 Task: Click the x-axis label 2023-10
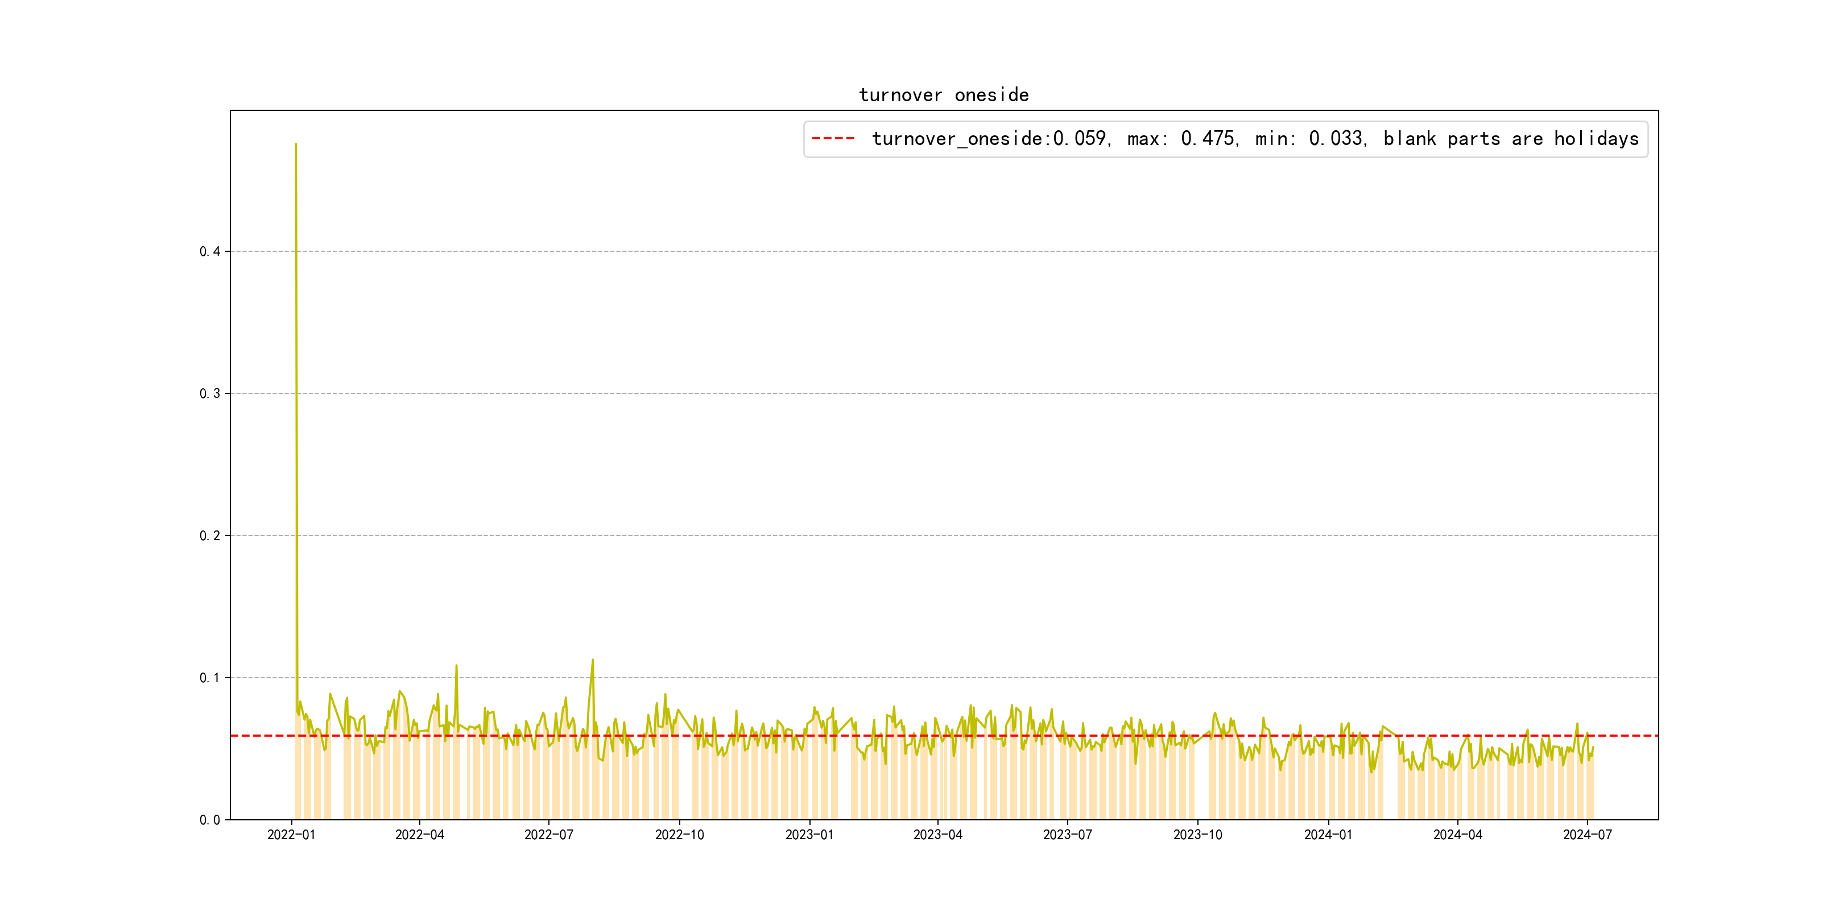pyautogui.click(x=1197, y=835)
